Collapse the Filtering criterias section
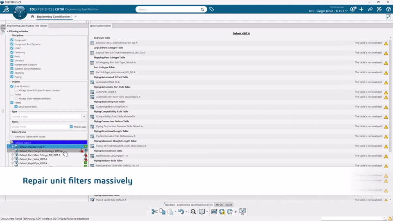393x221 pixels. click(x=8, y=32)
